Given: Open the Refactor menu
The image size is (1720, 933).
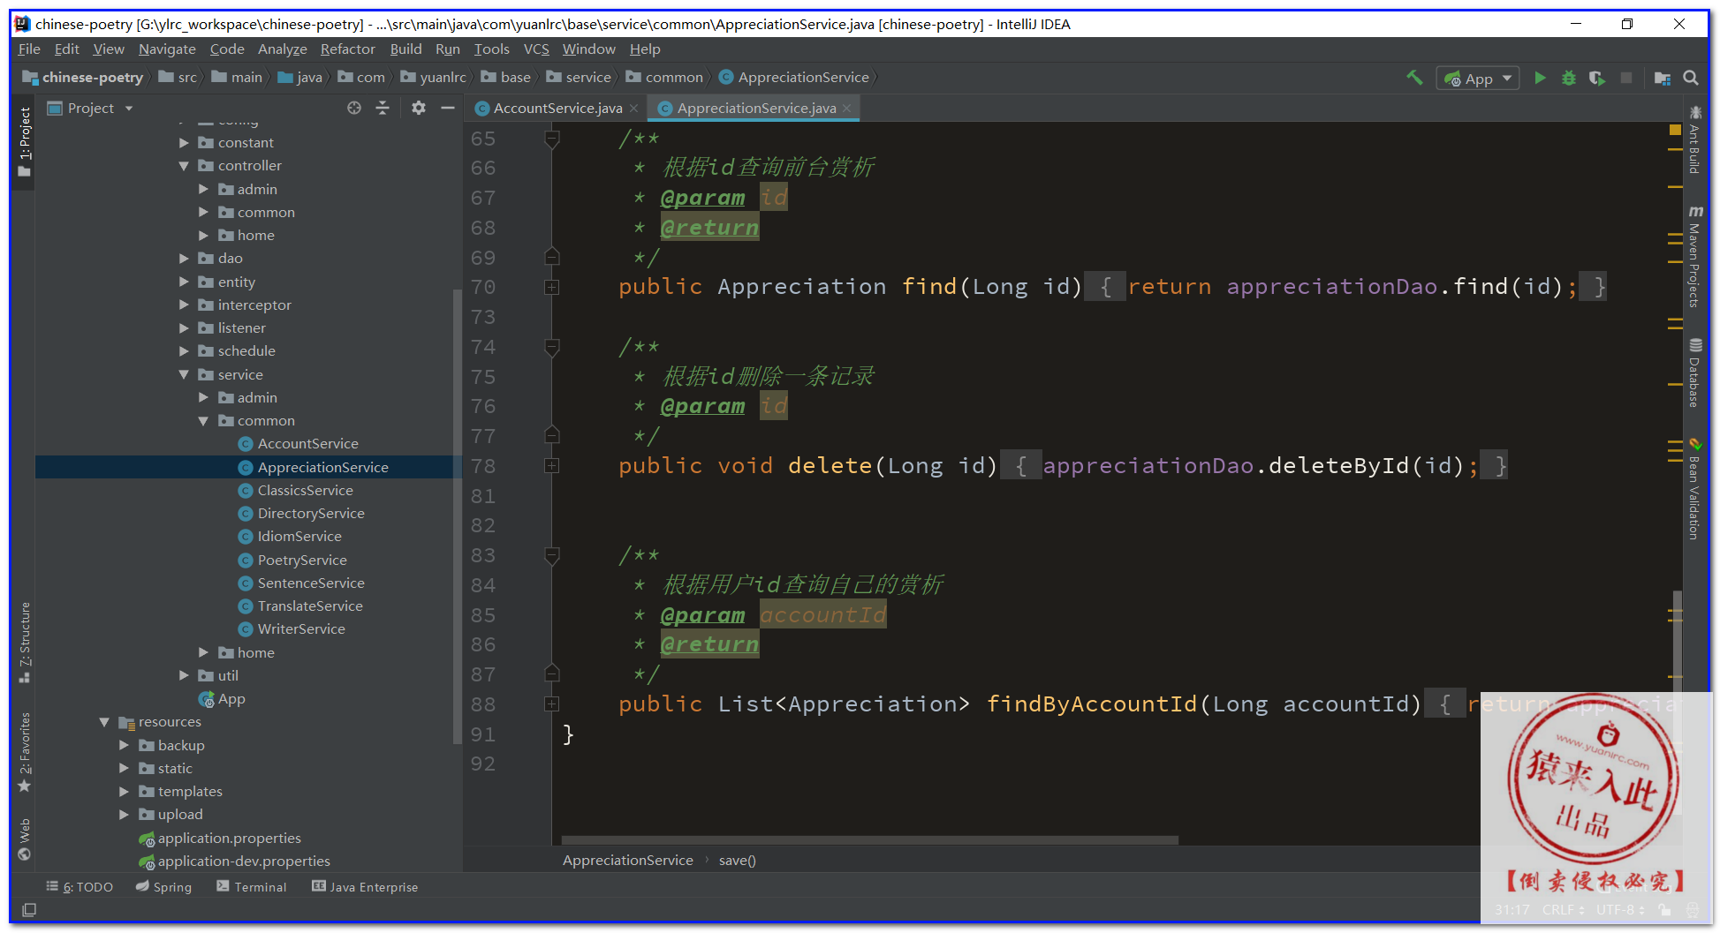Looking at the screenshot, I should 347,49.
